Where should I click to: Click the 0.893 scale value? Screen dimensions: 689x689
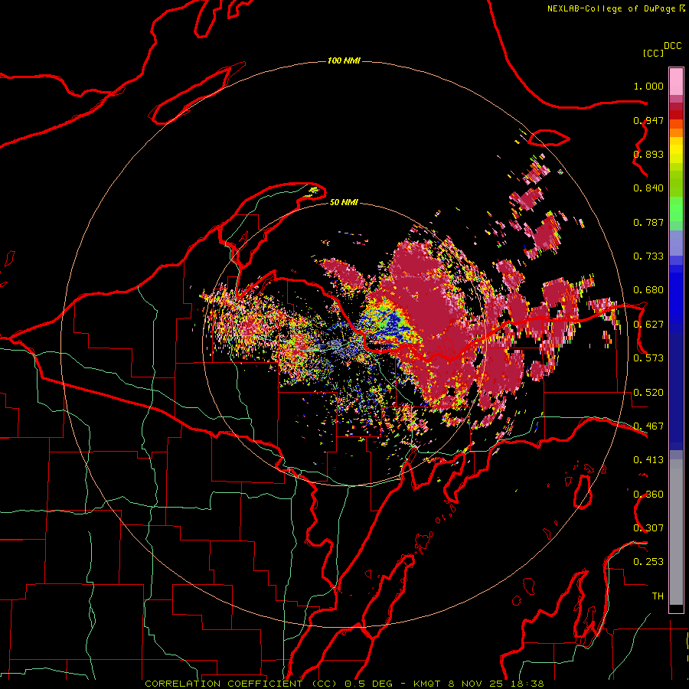(x=648, y=154)
